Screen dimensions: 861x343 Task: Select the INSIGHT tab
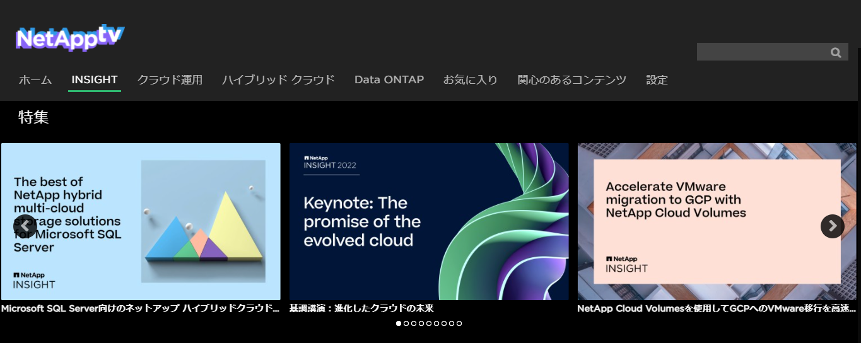(x=95, y=80)
